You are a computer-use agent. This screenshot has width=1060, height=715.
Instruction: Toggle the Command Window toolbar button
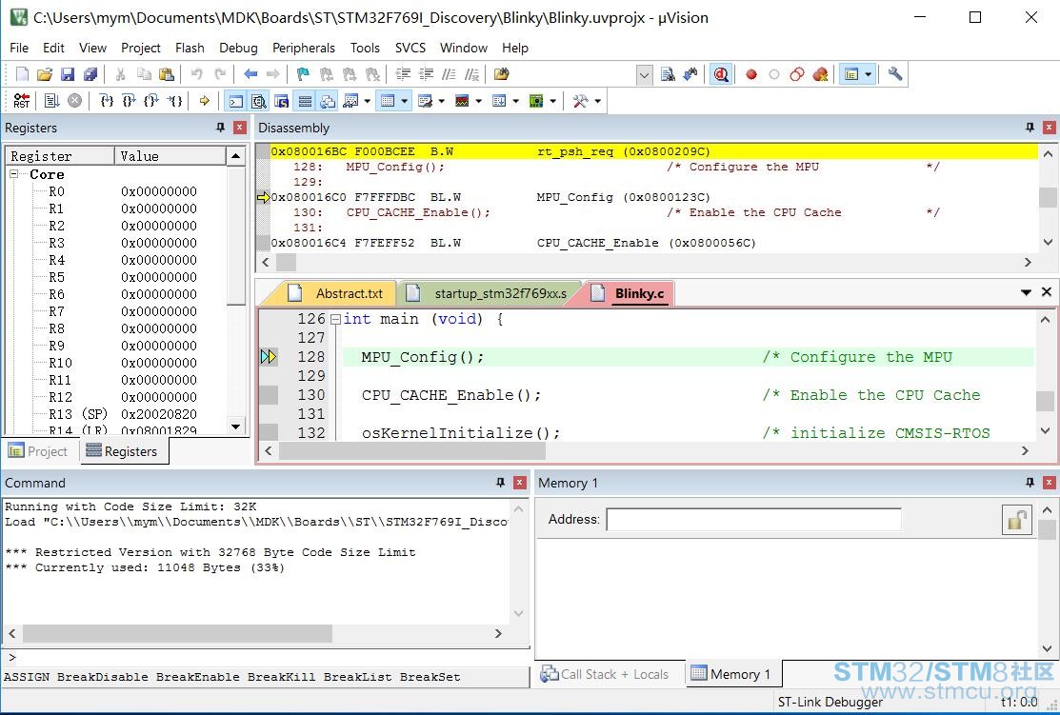point(235,101)
